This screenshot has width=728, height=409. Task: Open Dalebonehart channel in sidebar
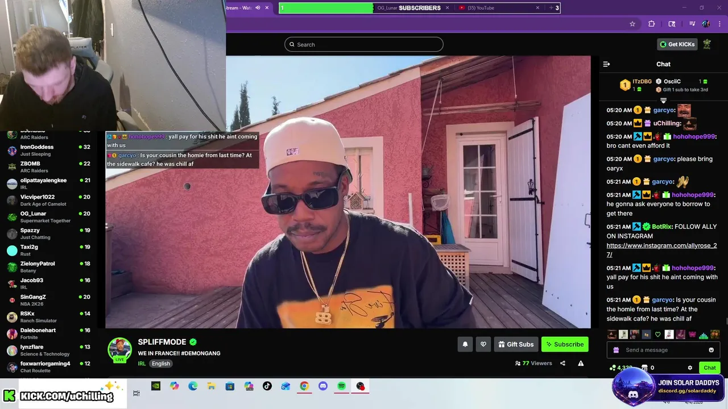[49, 333]
